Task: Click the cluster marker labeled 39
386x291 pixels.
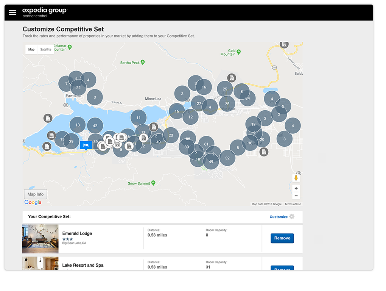Action: tap(95, 141)
